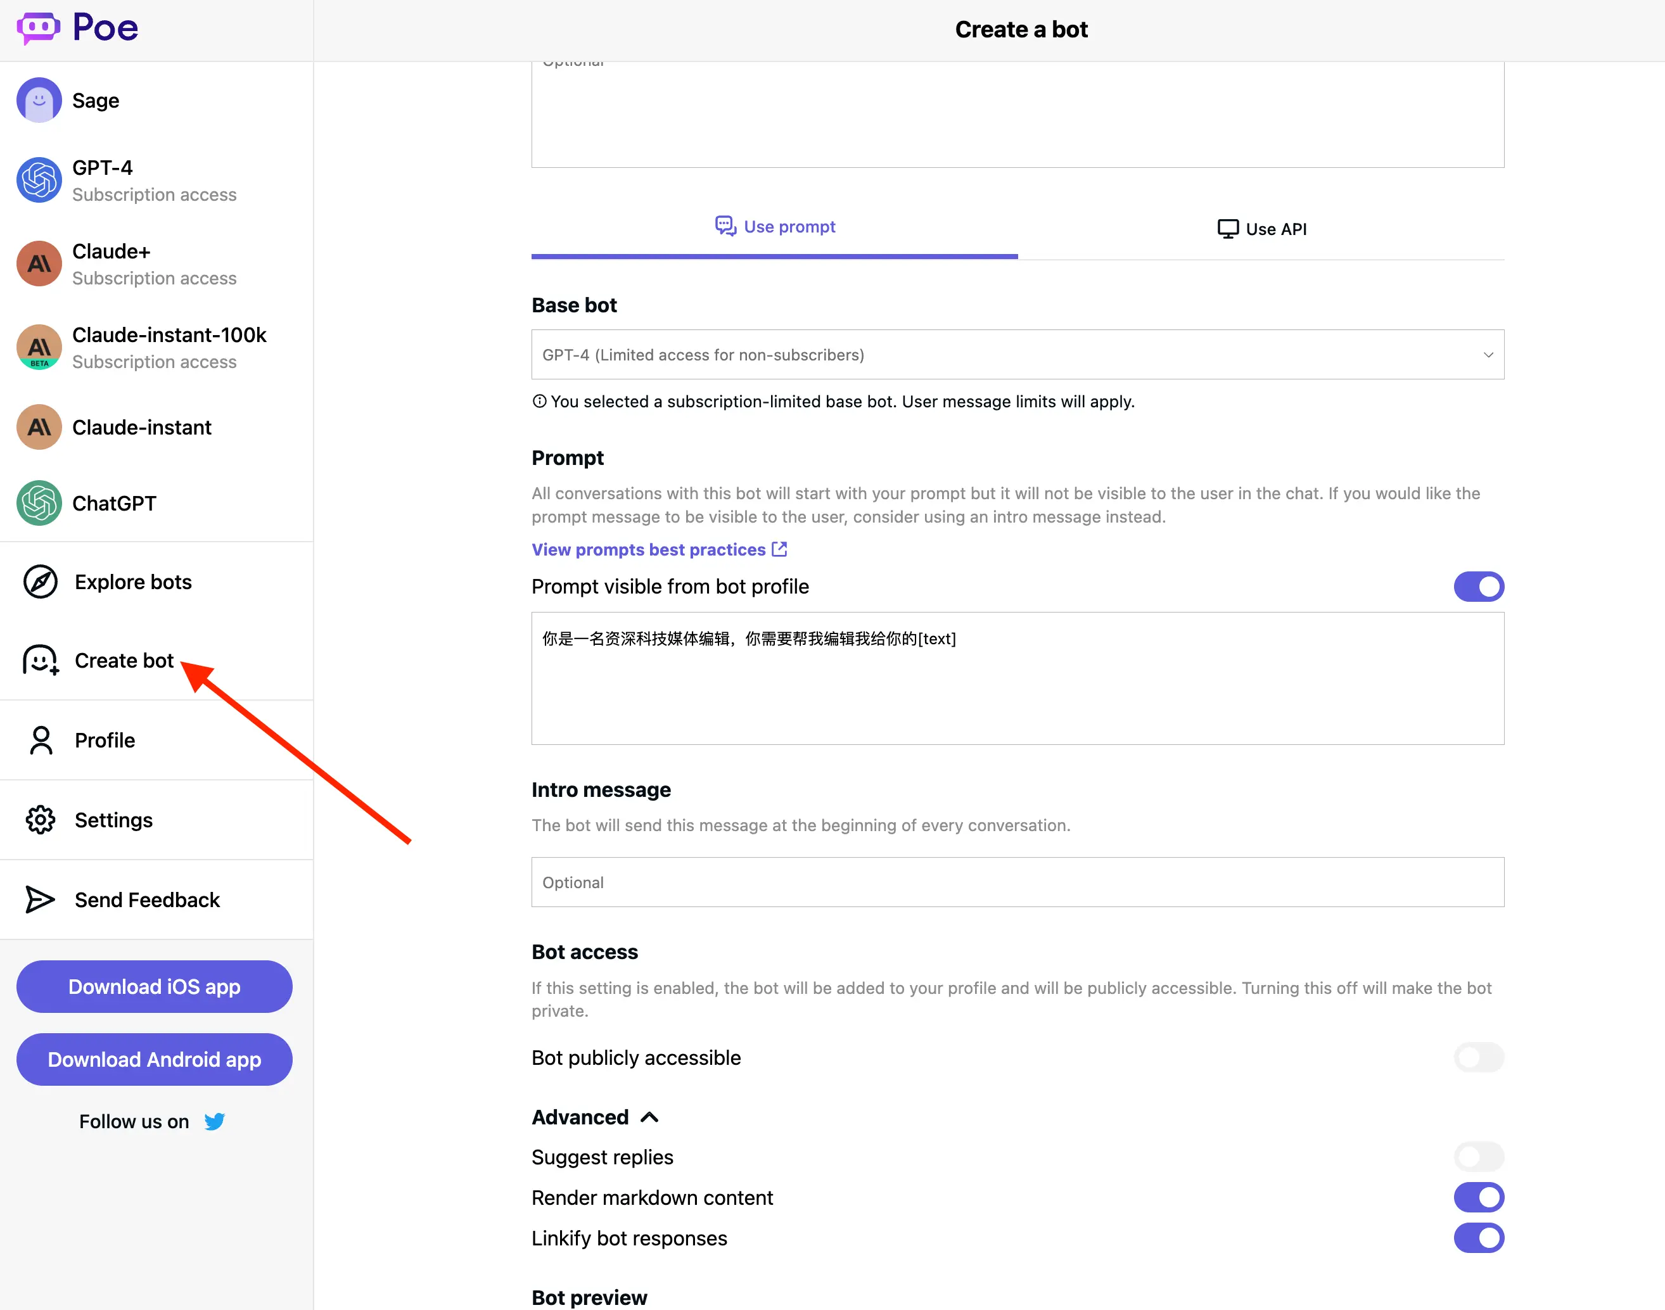
Task: Click the Bot access heading
Action: (584, 952)
